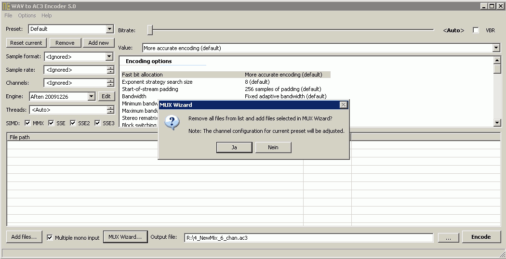The image size is (506, 259).
Task: Enable the VBR checkbox
Action: tap(476, 30)
